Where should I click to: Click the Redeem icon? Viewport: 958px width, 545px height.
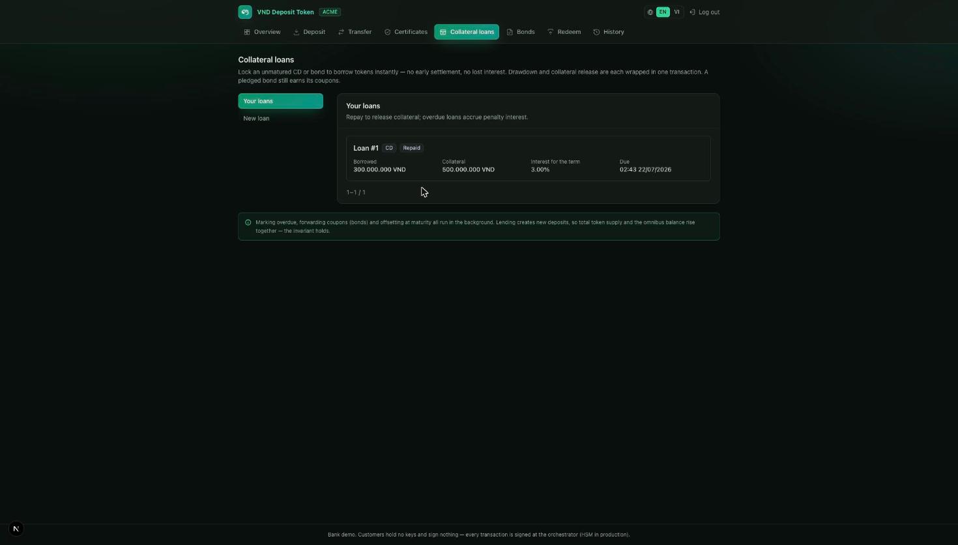point(550,32)
